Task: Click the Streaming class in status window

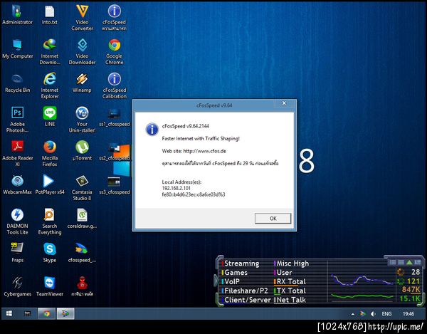Action: click(x=241, y=263)
